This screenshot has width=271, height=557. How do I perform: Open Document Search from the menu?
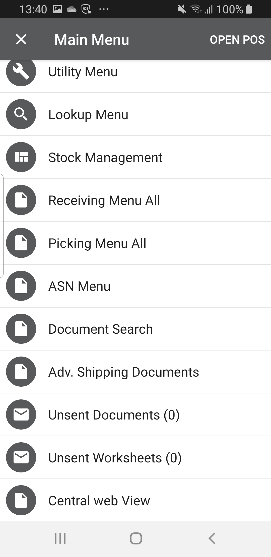tap(100, 329)
